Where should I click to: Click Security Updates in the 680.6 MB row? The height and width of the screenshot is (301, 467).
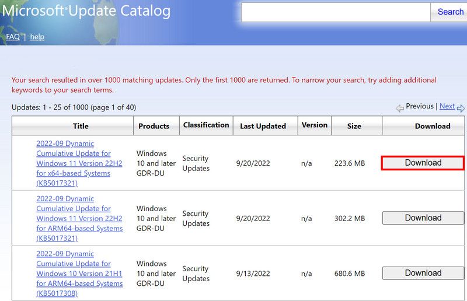click(196, 274)
